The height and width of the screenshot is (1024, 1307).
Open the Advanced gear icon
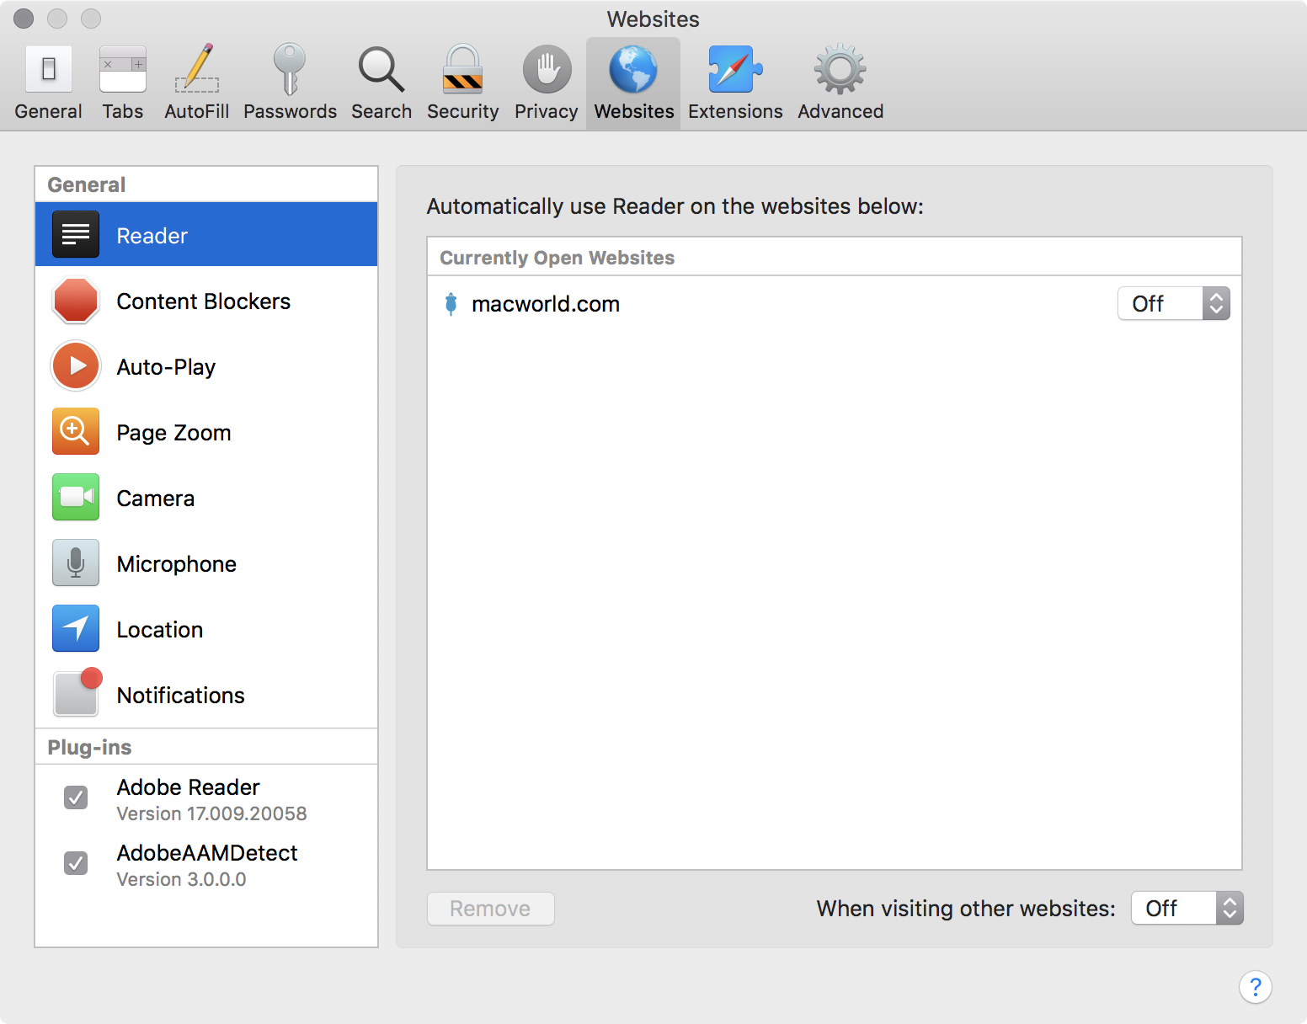840,69
